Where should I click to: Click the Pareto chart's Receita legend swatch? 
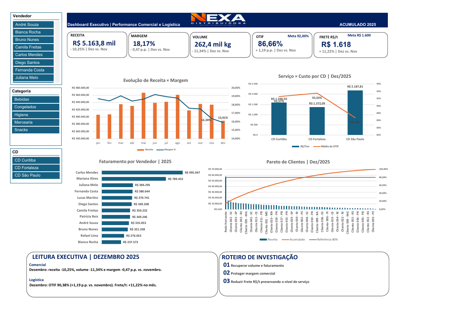[x=263, y=239]
